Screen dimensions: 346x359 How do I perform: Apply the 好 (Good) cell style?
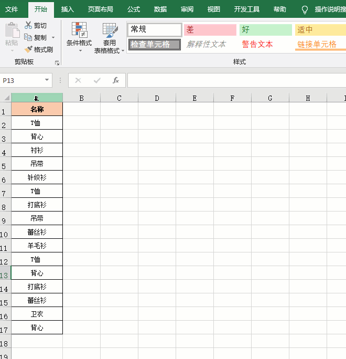265,30
